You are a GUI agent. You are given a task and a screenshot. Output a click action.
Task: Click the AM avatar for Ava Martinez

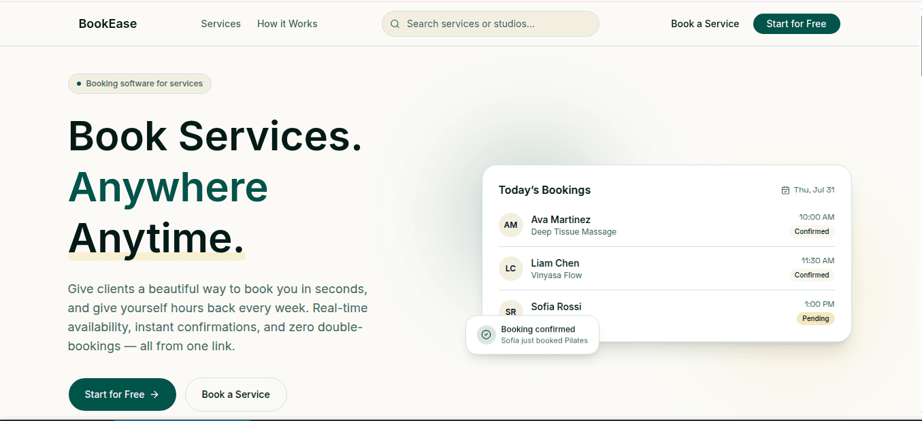pos(510,225)
